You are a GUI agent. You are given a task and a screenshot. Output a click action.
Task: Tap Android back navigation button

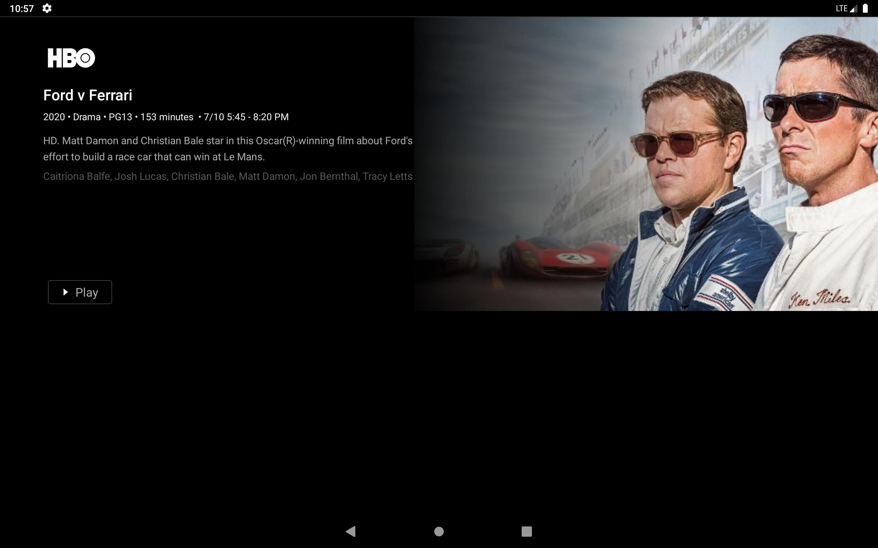click(351, 532)
